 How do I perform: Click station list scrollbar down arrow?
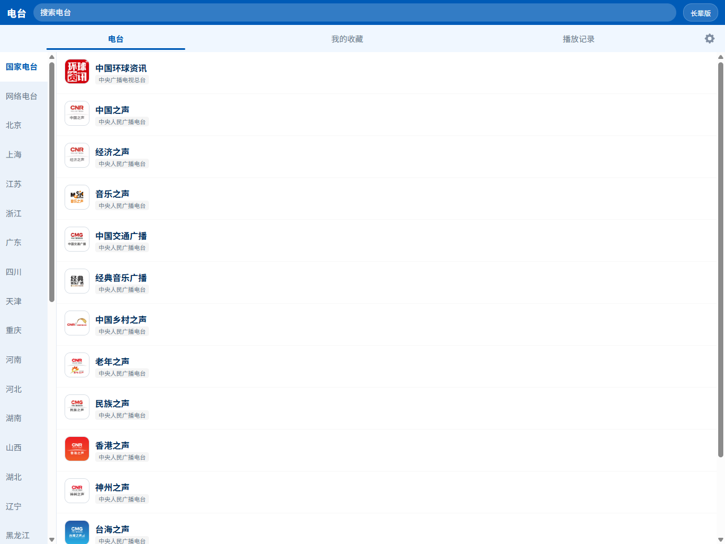click(x=720, y=539)
